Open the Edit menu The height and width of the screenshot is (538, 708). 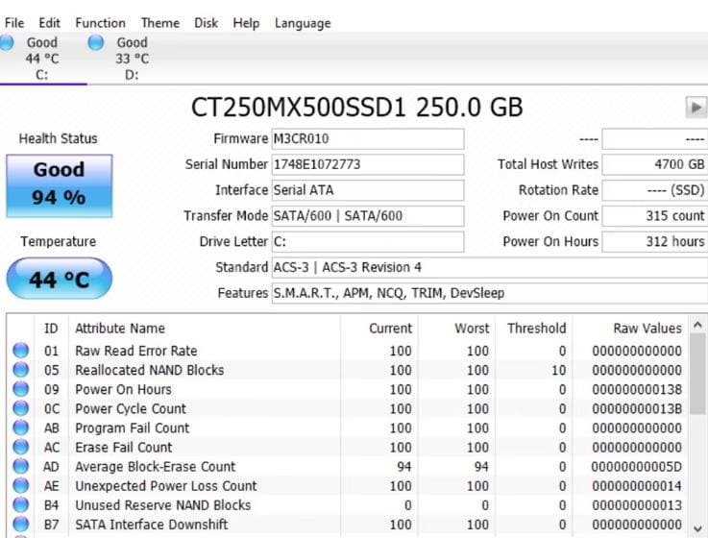(49, 23)
